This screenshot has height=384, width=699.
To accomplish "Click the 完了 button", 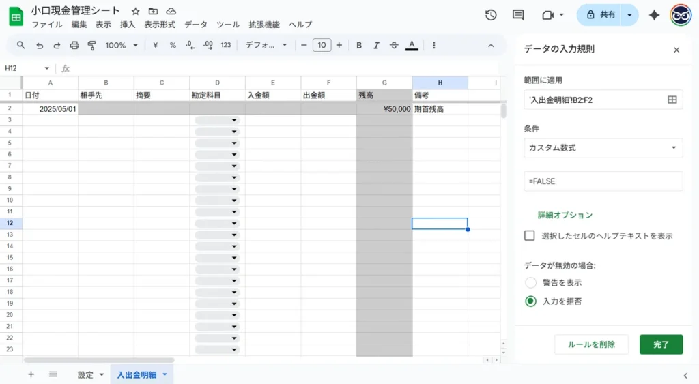I will coord(661,344).
